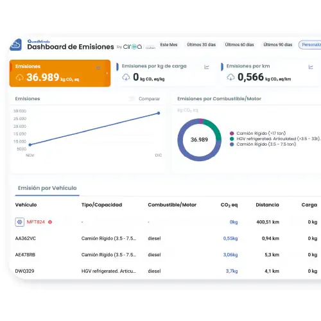Click the 36.989 donut center value
The width and height of the screenshot is (321, 321).
[x=199, y=140]
